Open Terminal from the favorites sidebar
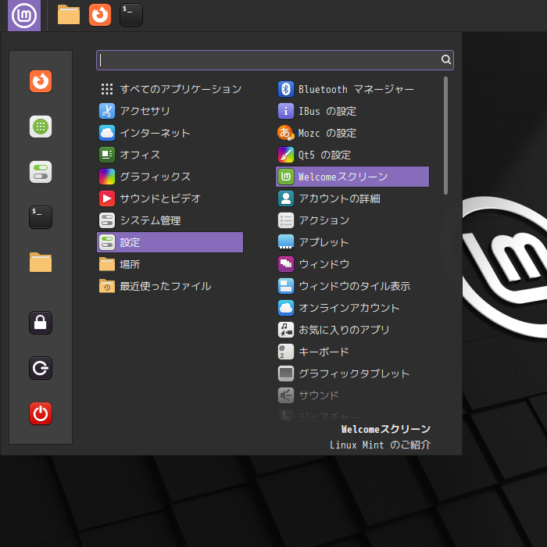 pos(41,217)
